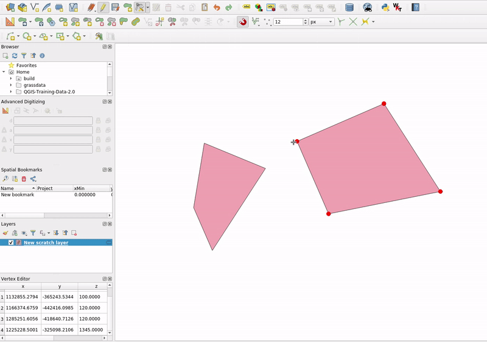Click the yellow Layer Labeling icon
The image size is (487, 342).
click(x=247, y=7)
